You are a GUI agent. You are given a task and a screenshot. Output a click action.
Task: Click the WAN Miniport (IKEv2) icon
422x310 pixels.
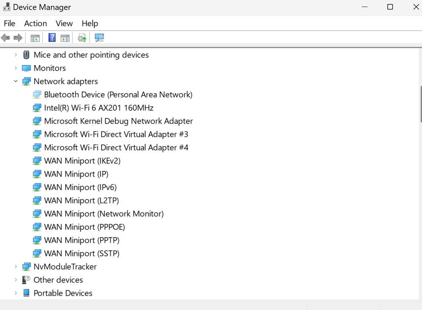[37, 161]
